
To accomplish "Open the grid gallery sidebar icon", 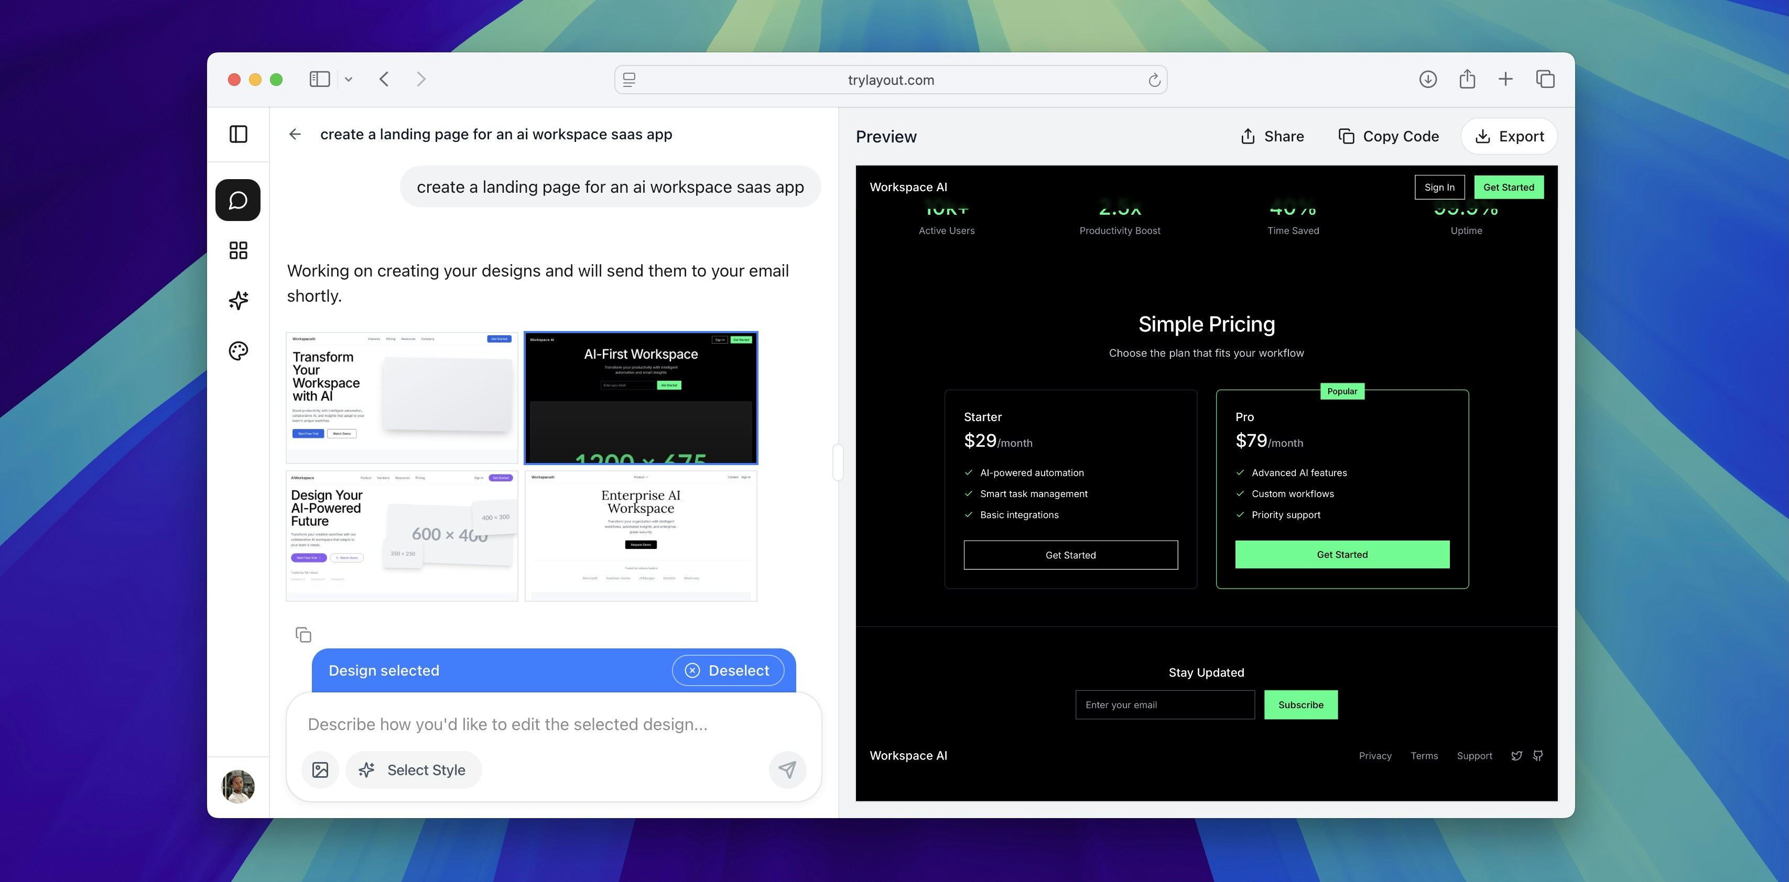I will [237, 250].
